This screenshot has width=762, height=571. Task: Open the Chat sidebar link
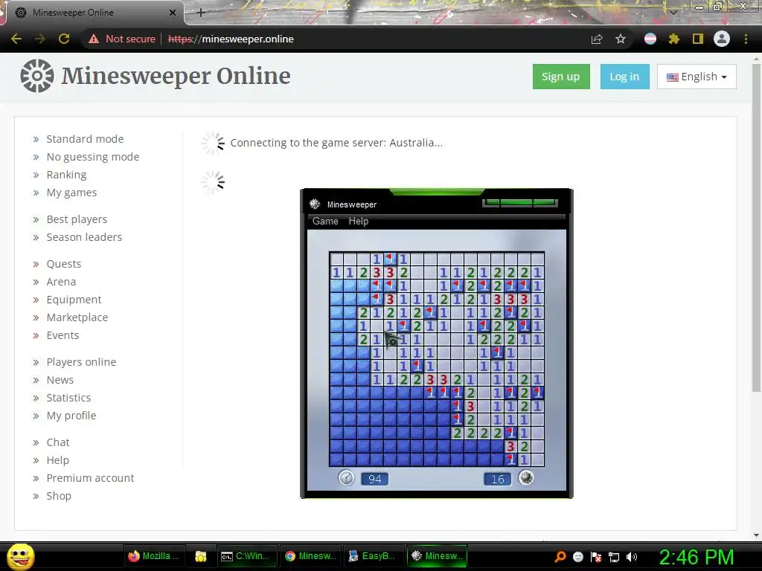tap(58, 442)
